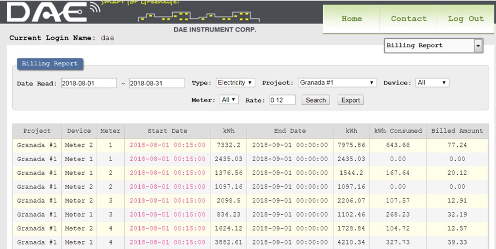This screenshot has width=496, height=249.
Task: Click the billed amount 12.57
Action: click(x=457, y=229)
